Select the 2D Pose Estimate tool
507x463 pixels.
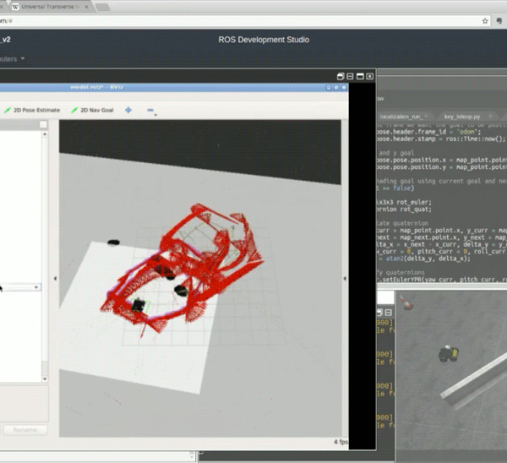pyautogui.click(x=33, y=110)
